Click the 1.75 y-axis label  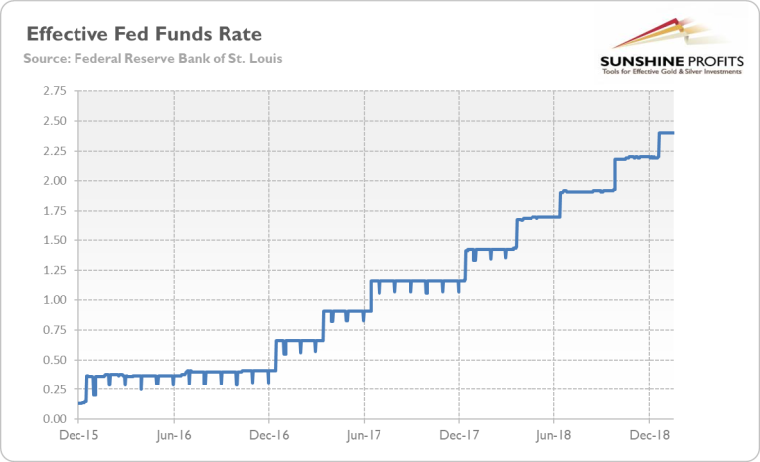pyautogui.click(x=54, y=211)
